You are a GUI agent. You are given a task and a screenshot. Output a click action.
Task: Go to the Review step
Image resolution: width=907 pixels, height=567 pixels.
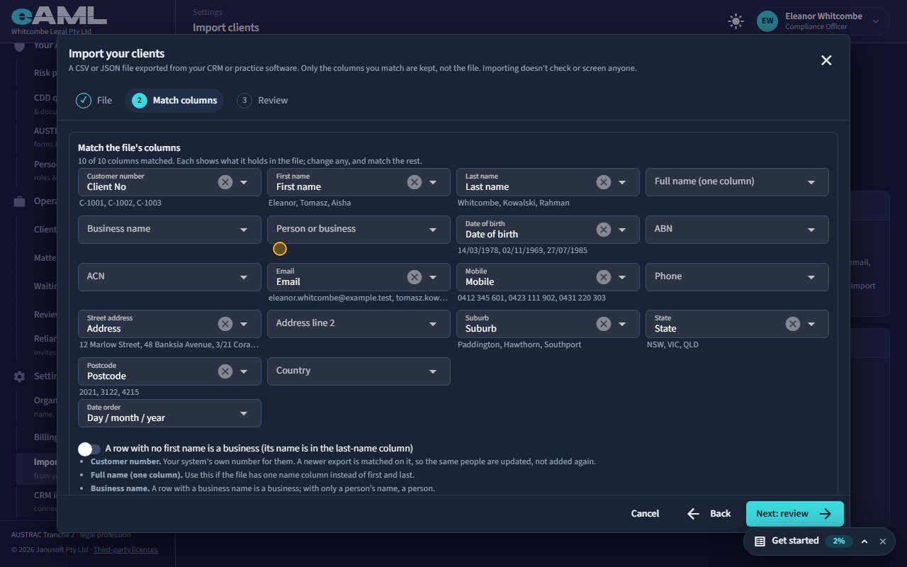point(263,101)
